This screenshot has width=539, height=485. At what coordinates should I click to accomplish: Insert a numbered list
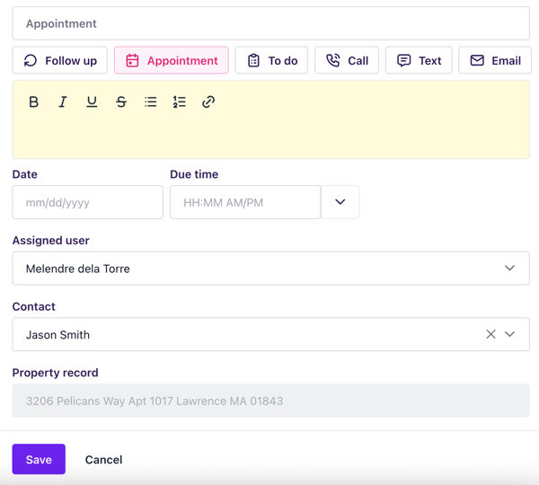tap(180, 101)
